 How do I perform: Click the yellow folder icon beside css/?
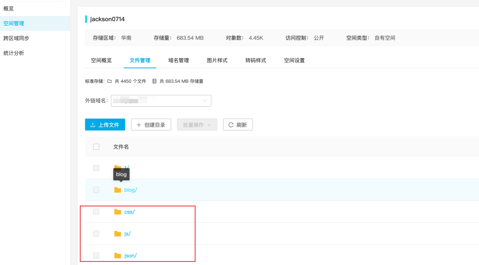click(117, 211)
